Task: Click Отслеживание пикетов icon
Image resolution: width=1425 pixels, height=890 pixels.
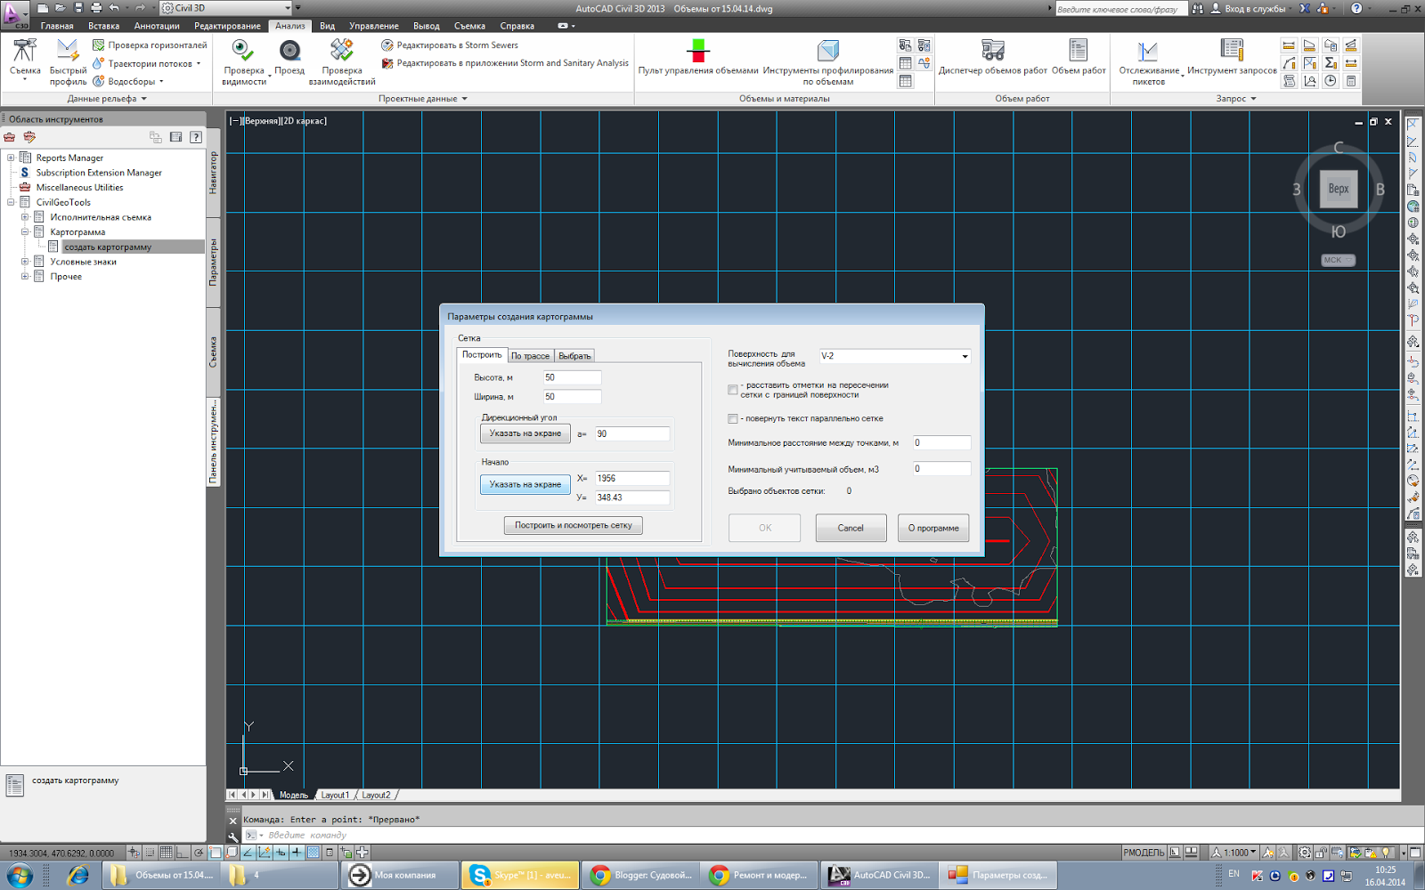Action: coord(1148,52)
